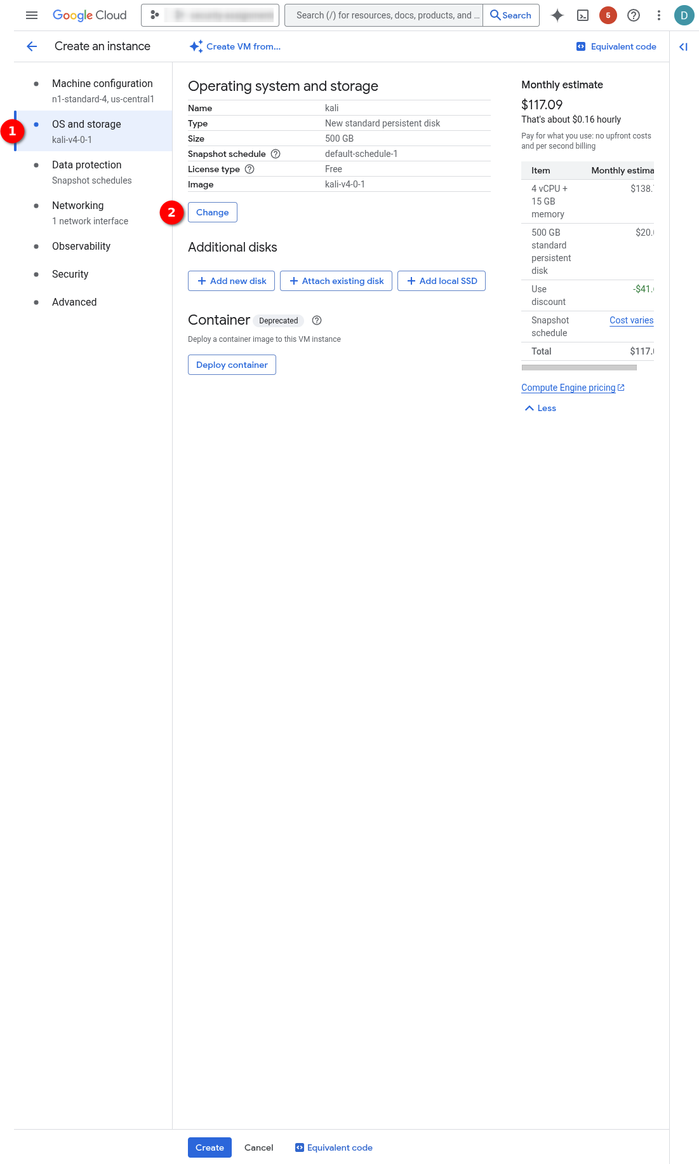The image size is (699, 1164).
Task: Select Observability section
Action: pyautogui.click(x=94, y=246)
